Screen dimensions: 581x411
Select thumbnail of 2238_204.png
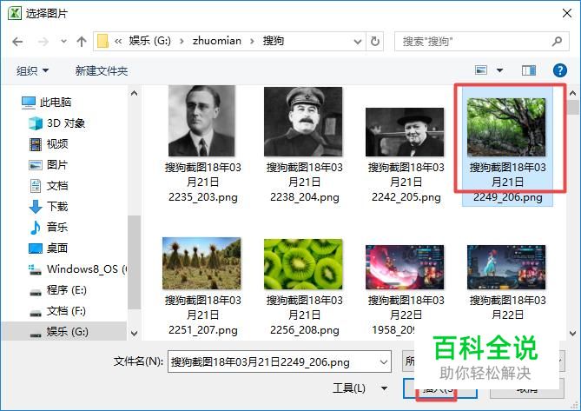tap(303, 122)
